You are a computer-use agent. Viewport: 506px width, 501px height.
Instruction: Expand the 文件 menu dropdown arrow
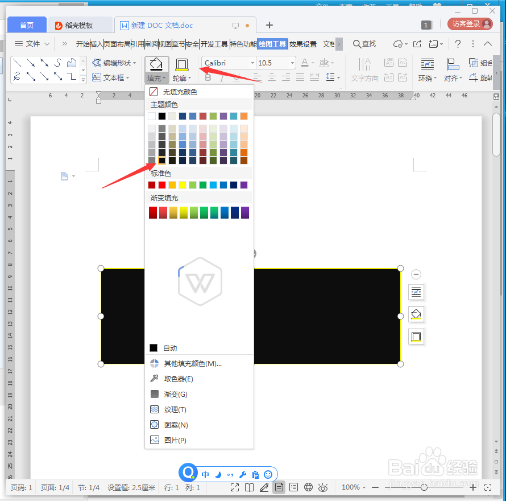[47, 44]
